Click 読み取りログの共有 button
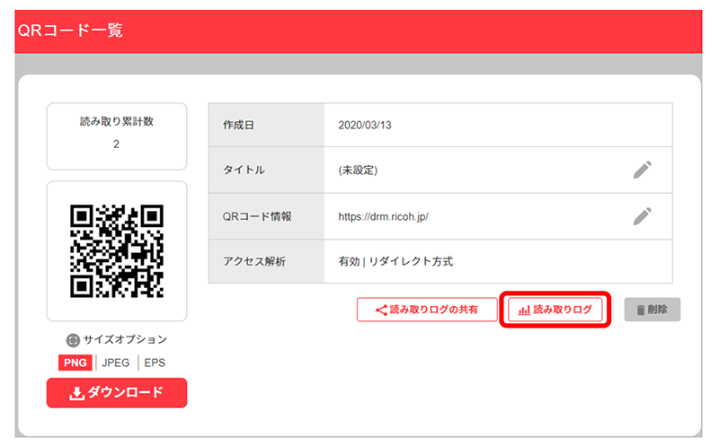The height and width of the screenshot is (446, 719). (427, 310)
